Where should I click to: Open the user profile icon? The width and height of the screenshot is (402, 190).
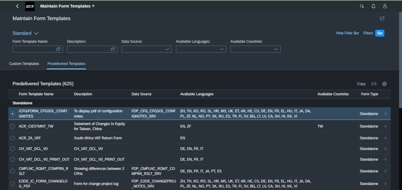pyautogui.click(x=385, y=6)
